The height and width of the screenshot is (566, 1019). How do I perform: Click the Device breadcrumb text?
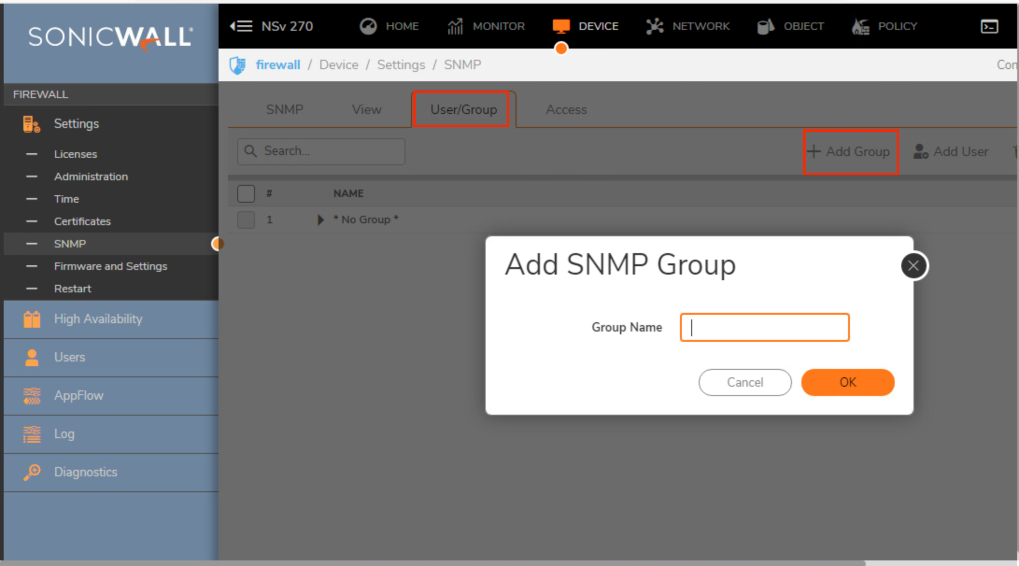coord(339,65)
